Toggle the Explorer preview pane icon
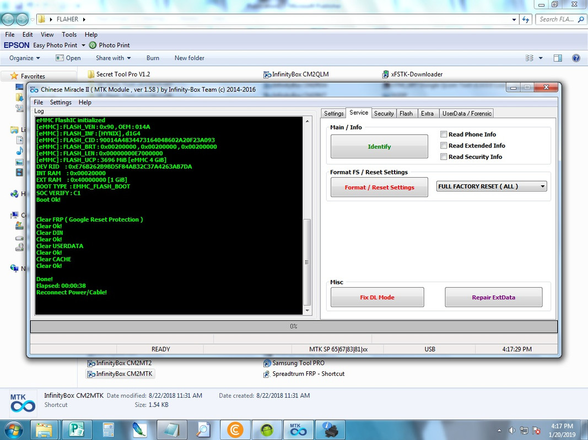Screen dimensions: 588x440 [x=558, y=58]
